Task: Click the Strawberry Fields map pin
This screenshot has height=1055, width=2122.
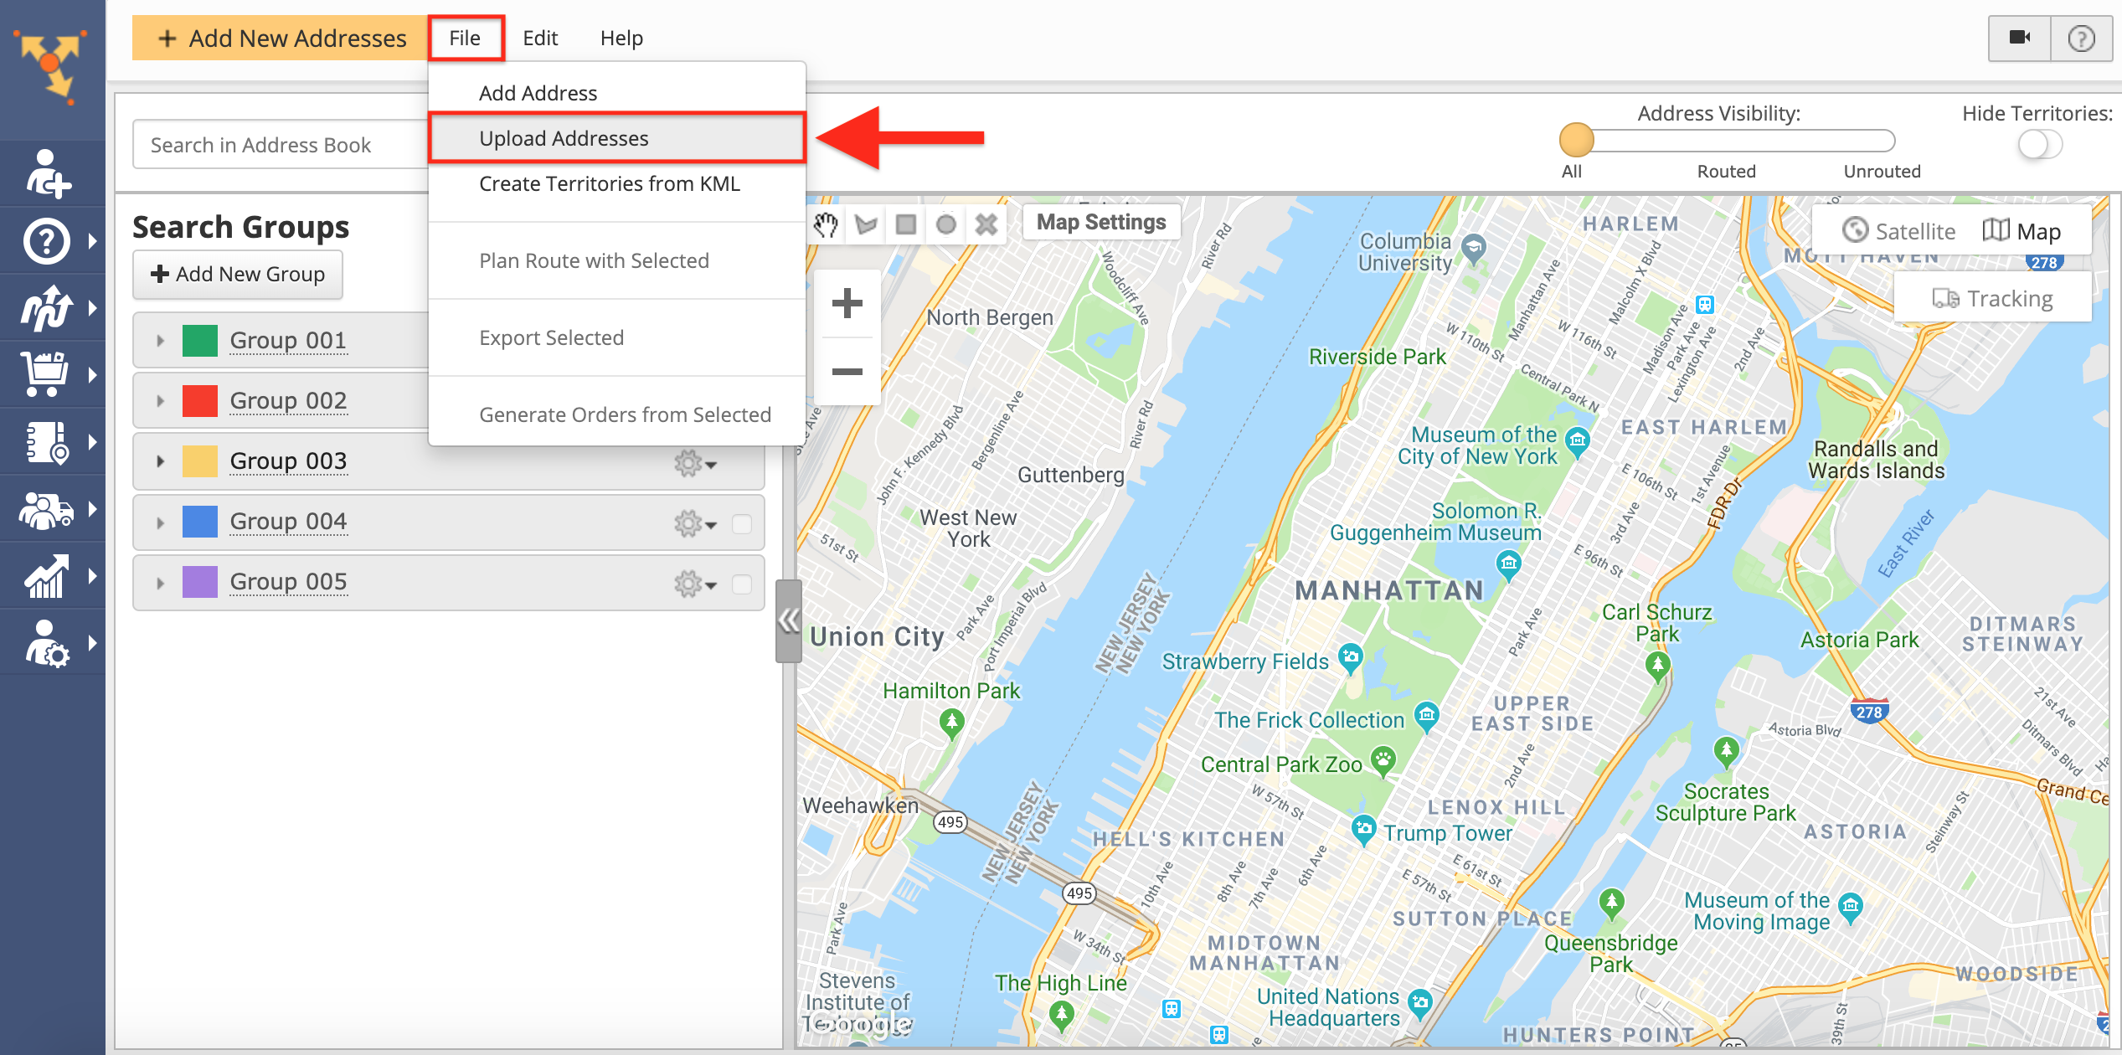Action: coord(1350,660)
